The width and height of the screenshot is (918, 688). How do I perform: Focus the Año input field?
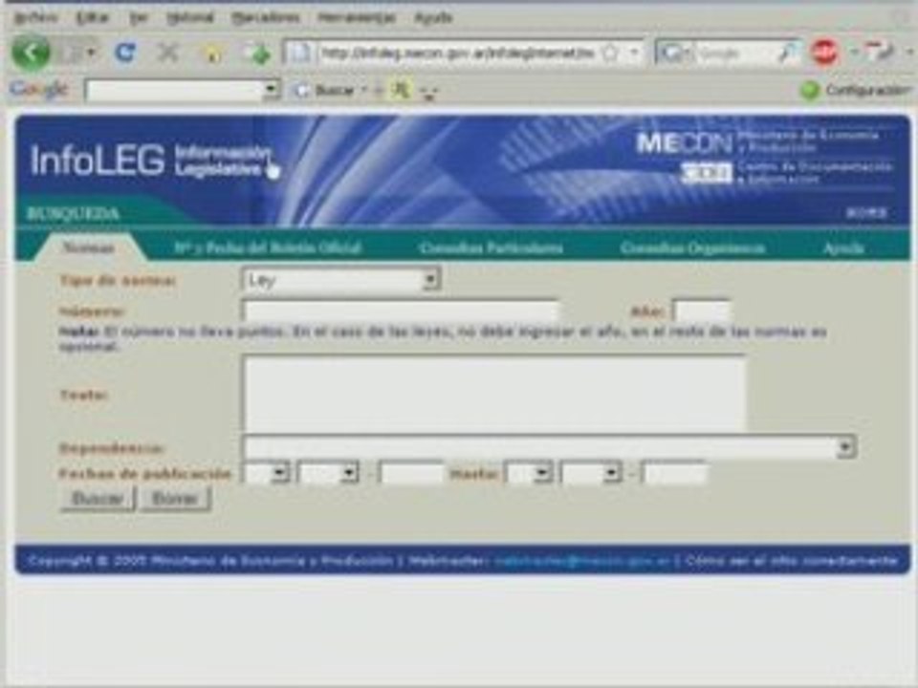(x=701, y=311)
